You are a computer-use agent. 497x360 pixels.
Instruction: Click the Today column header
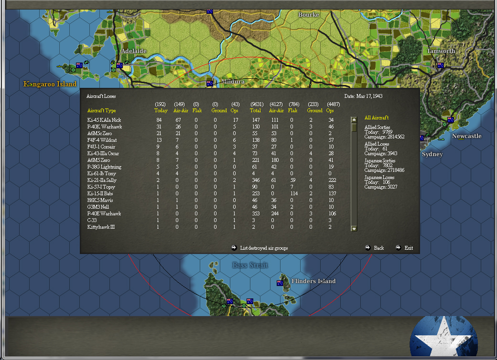161,110
